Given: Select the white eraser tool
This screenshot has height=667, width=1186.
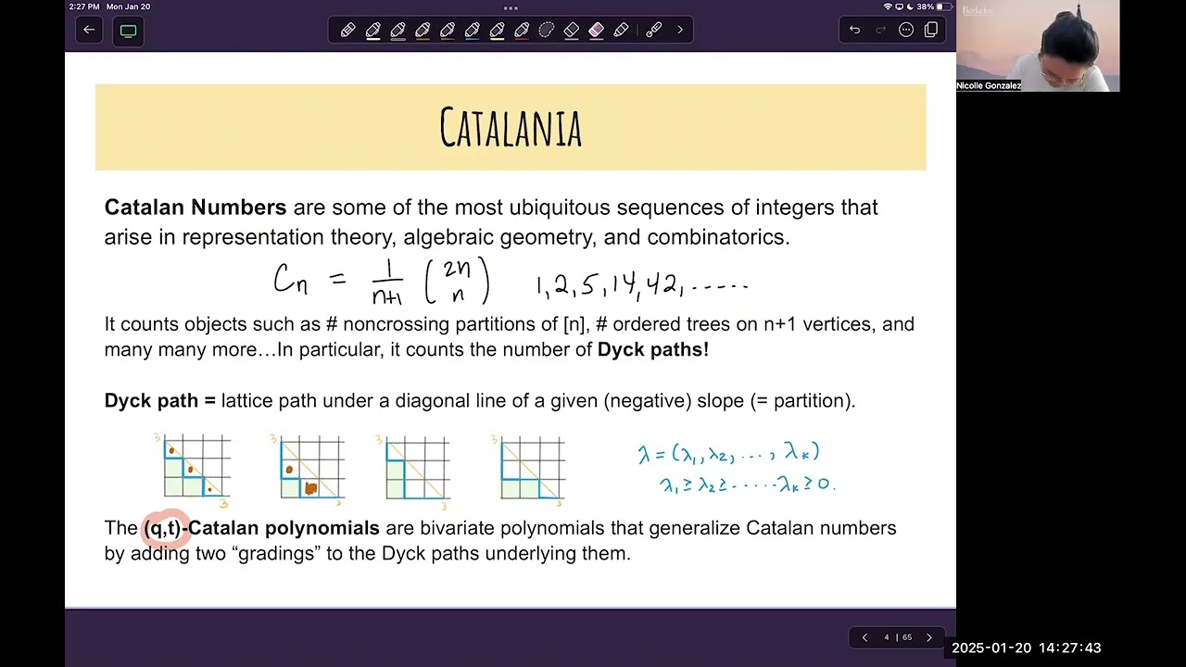Looking at the screenshot, I should (572, 31).
